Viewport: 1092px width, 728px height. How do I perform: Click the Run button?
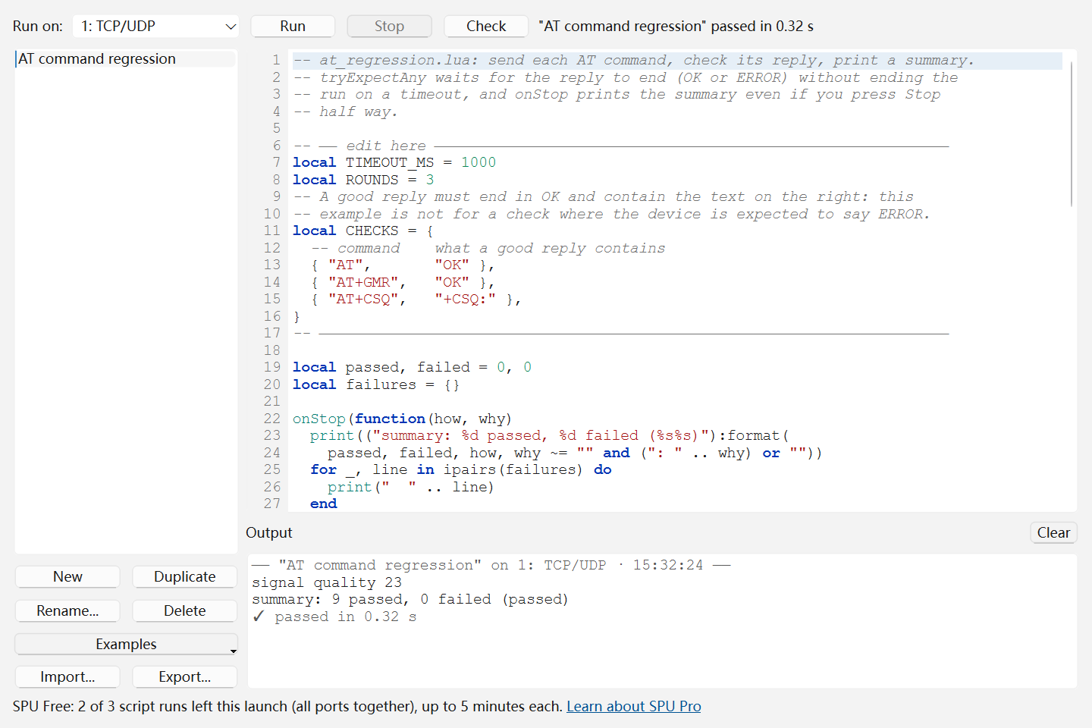pos(293,26)
